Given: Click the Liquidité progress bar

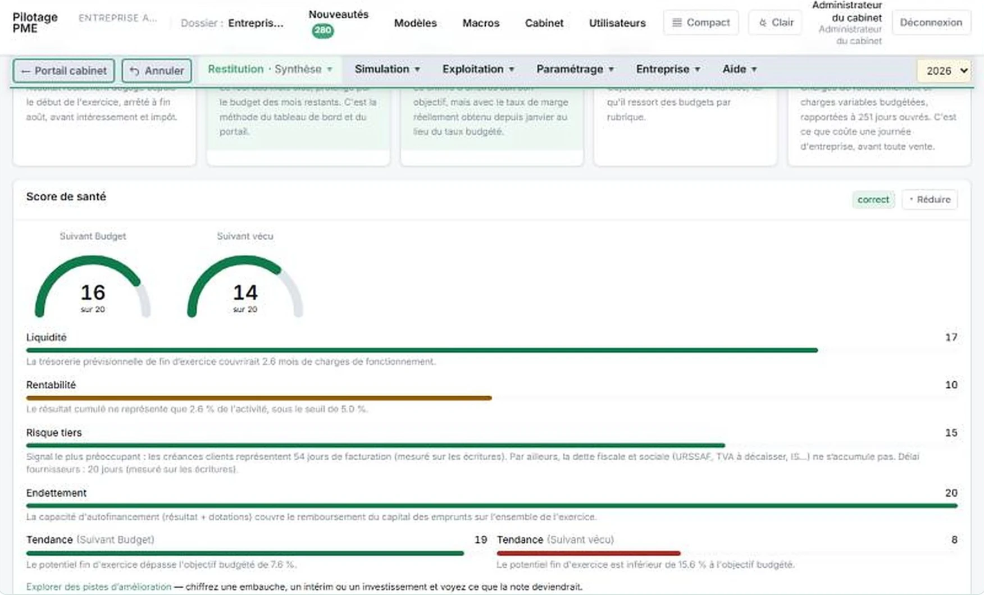Looking at the screenshot, I should (x=491, y=350).
